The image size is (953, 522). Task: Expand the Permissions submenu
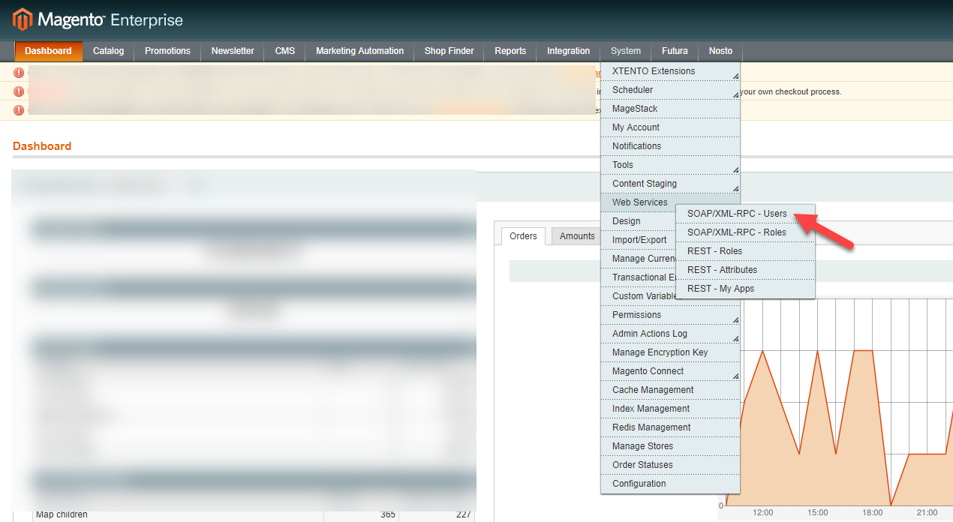pyautogui.click(x=671, y=315)
